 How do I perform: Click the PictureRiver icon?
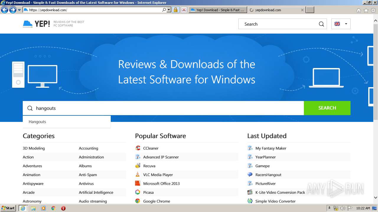250,183
